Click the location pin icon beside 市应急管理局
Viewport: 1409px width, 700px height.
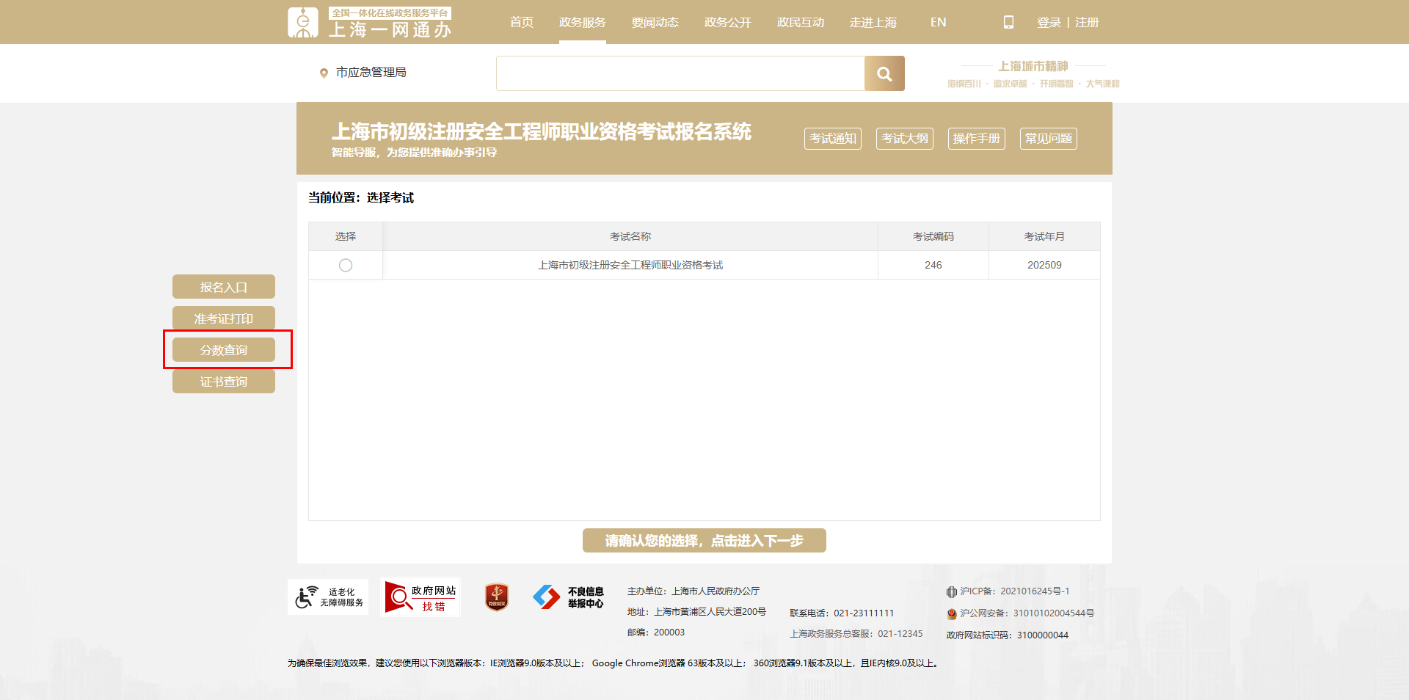point(324,73)
